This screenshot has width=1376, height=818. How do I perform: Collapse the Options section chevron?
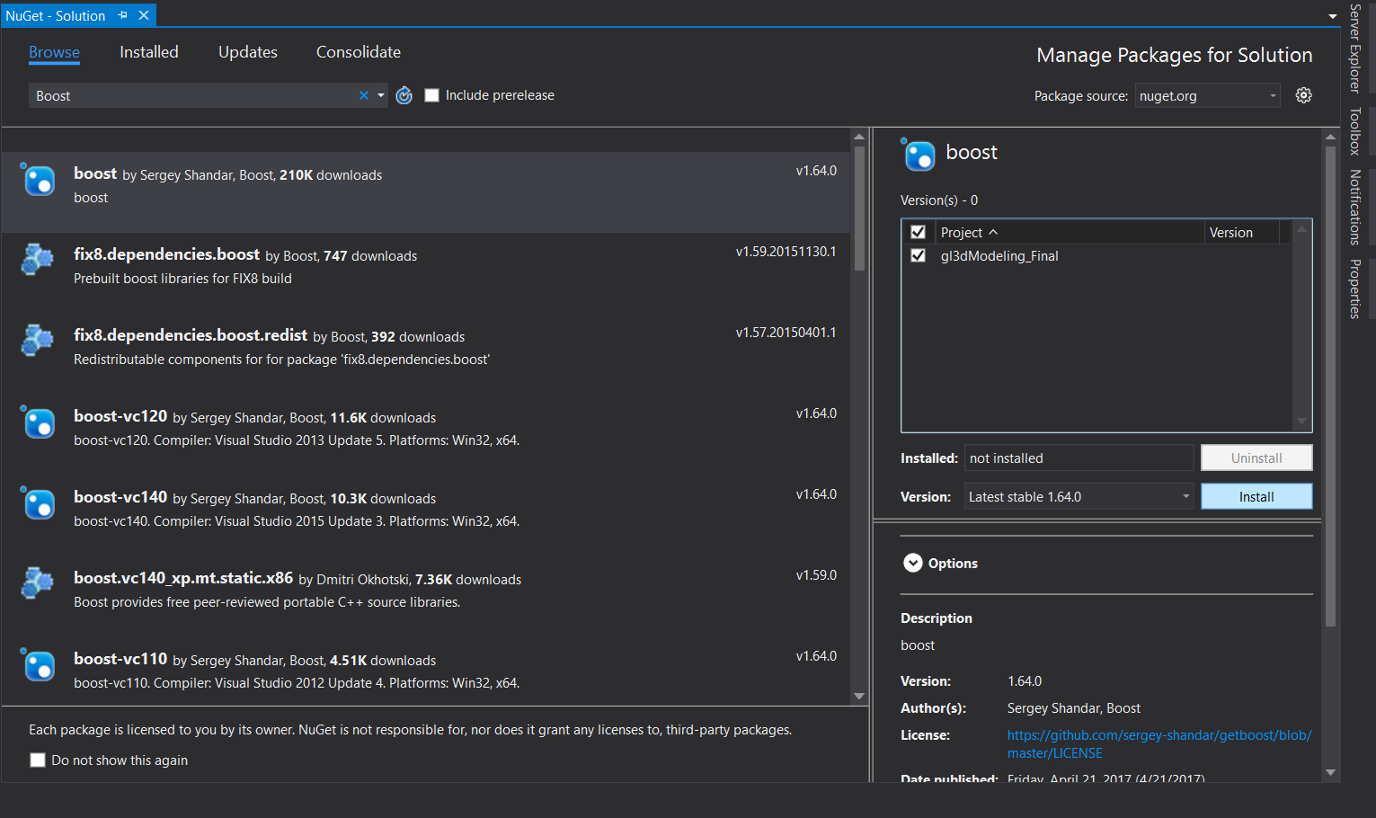[x=913, y=563]
